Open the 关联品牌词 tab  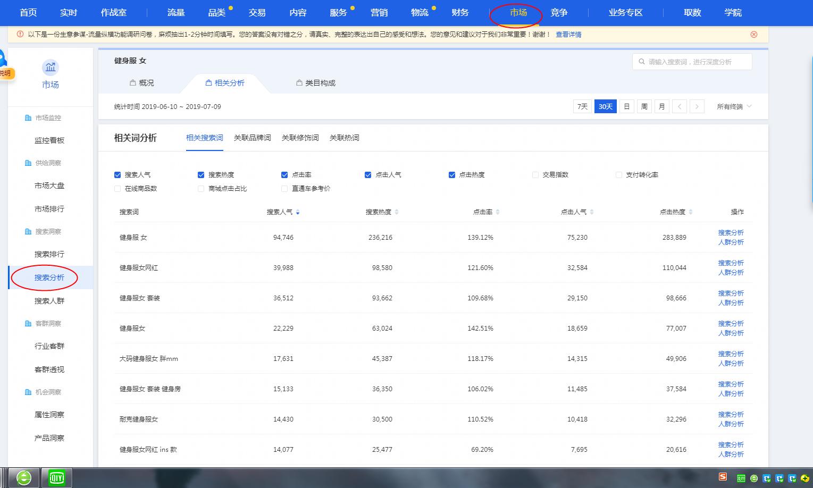tap(252, 138)
